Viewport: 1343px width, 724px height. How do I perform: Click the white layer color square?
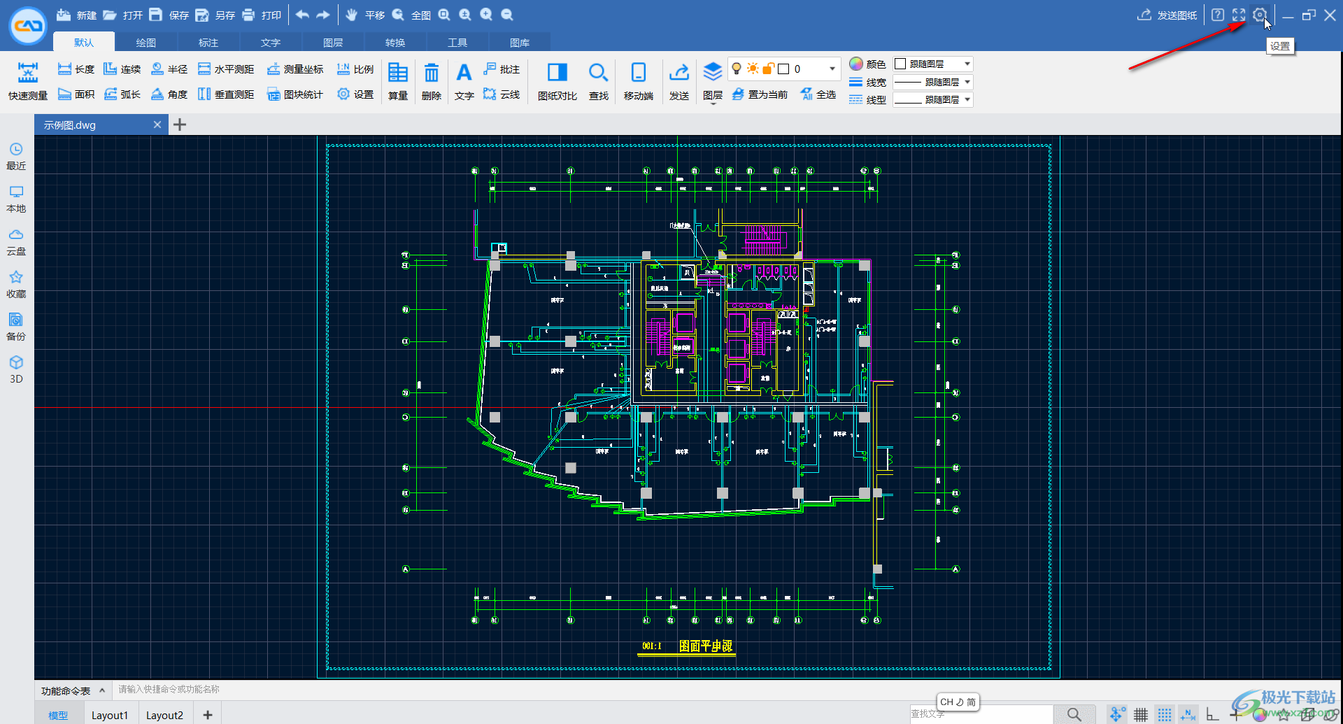[784, 69]
